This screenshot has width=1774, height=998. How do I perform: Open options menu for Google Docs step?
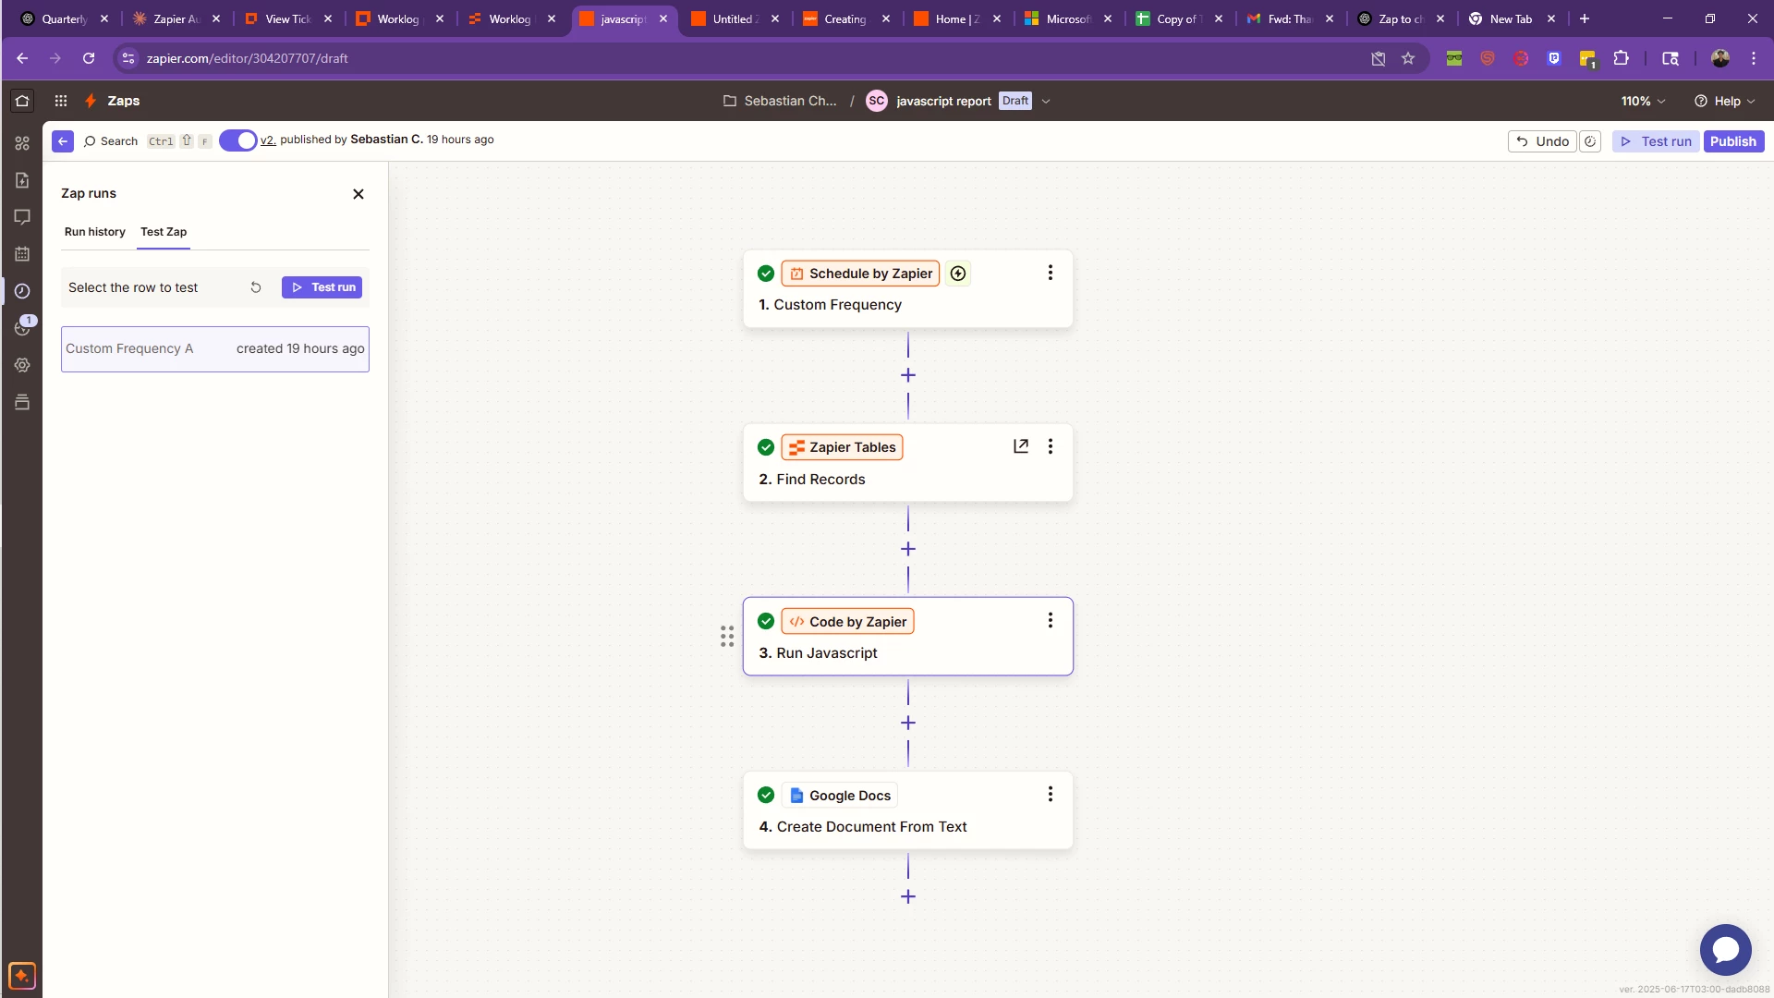point(1051,794)
